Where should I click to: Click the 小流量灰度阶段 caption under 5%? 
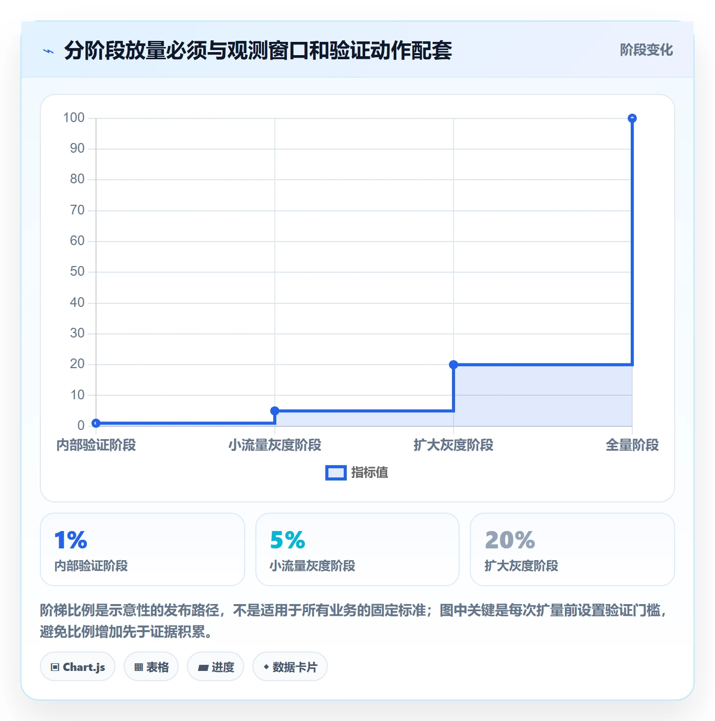coord(312,566)
